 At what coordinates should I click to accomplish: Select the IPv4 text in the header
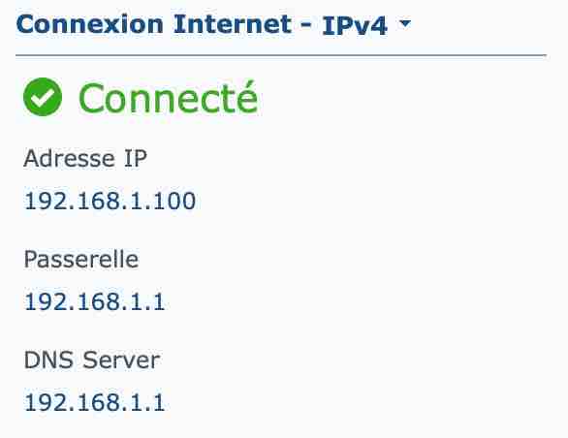tap(355, 25)
